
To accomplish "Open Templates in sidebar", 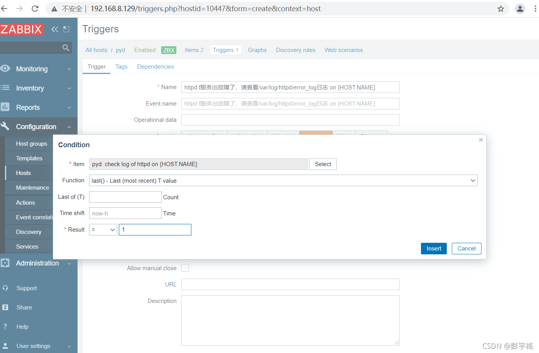I will point(29,158).
